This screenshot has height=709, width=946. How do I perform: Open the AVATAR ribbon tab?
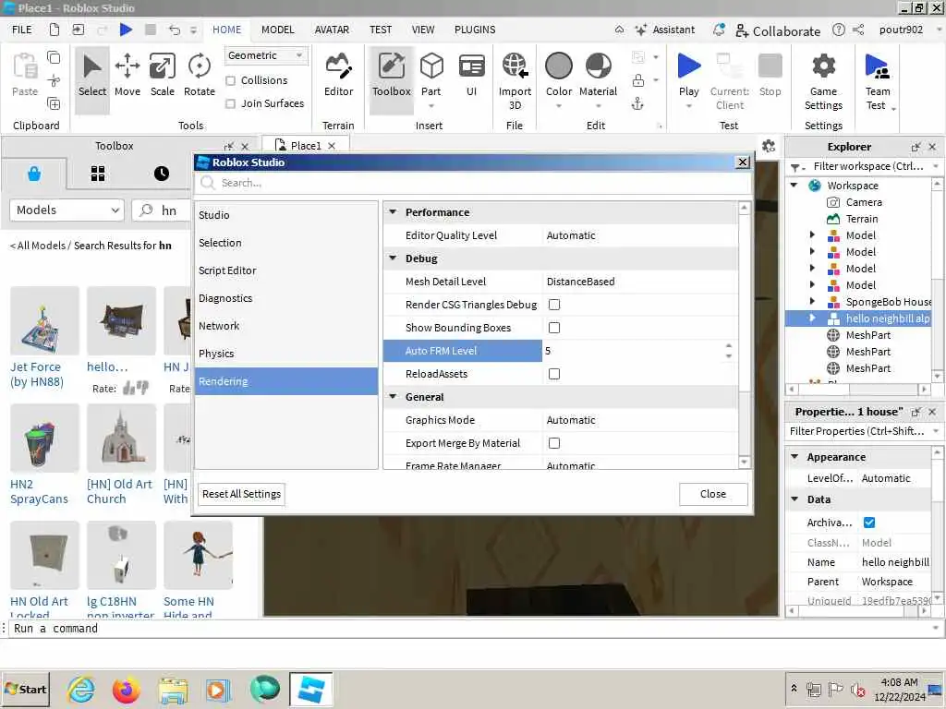coord(332,30)
